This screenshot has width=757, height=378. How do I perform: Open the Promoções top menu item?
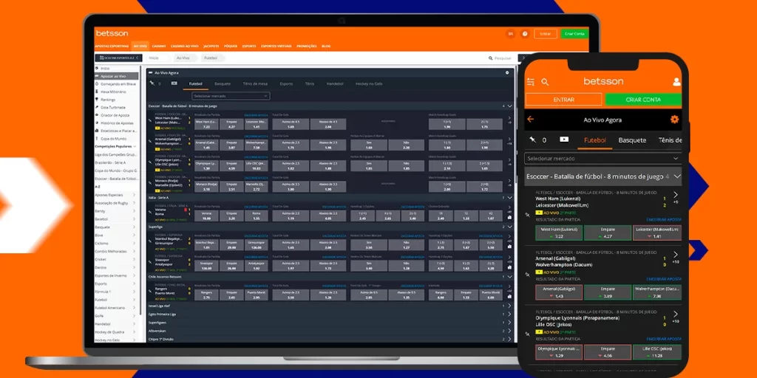(x=307, y=47)
